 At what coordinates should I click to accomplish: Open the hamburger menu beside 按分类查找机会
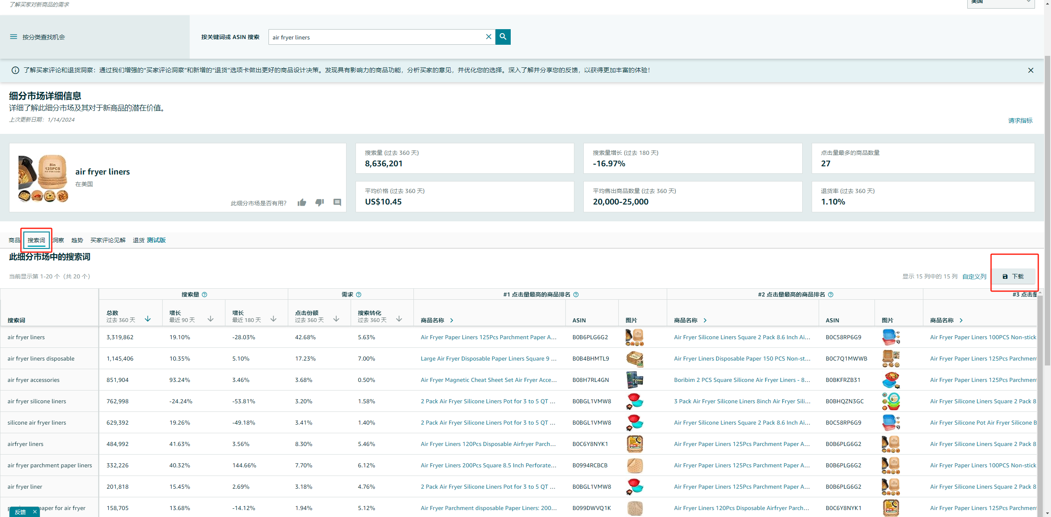coord(14,37)
